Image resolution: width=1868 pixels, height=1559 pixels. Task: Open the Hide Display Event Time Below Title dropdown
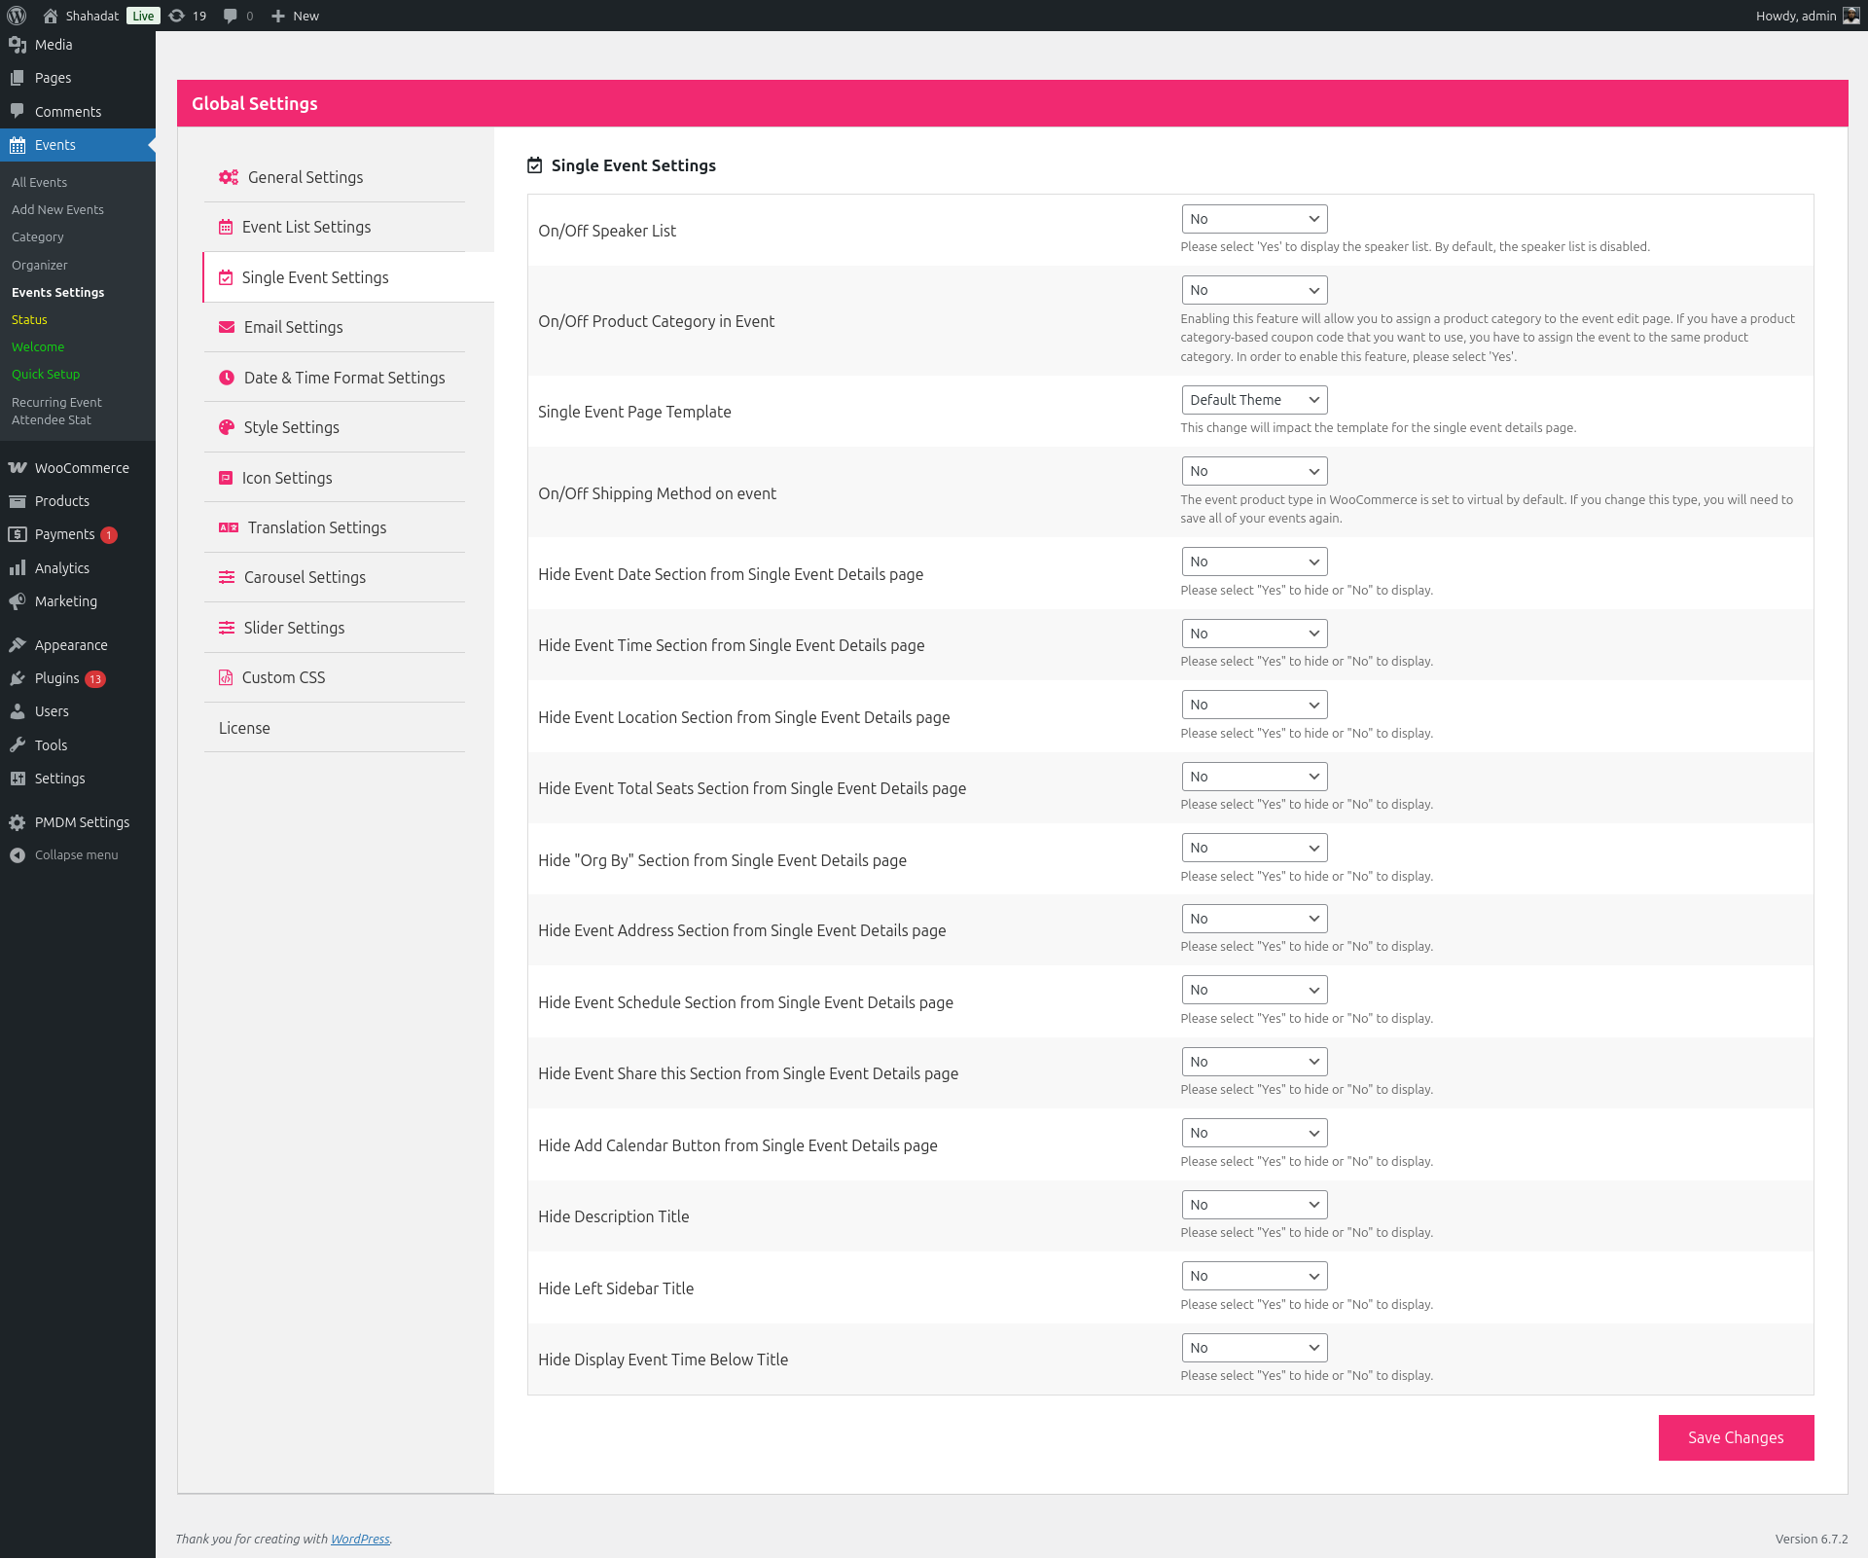[1254, 1348]
